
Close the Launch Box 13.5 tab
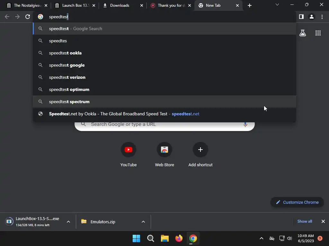coord(94,5)
